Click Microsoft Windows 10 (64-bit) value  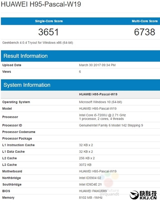[x=101, y=102]
